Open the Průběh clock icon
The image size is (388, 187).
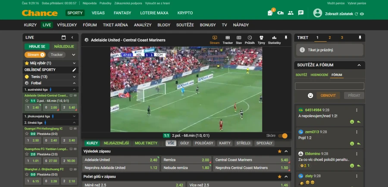coord(250,38)
